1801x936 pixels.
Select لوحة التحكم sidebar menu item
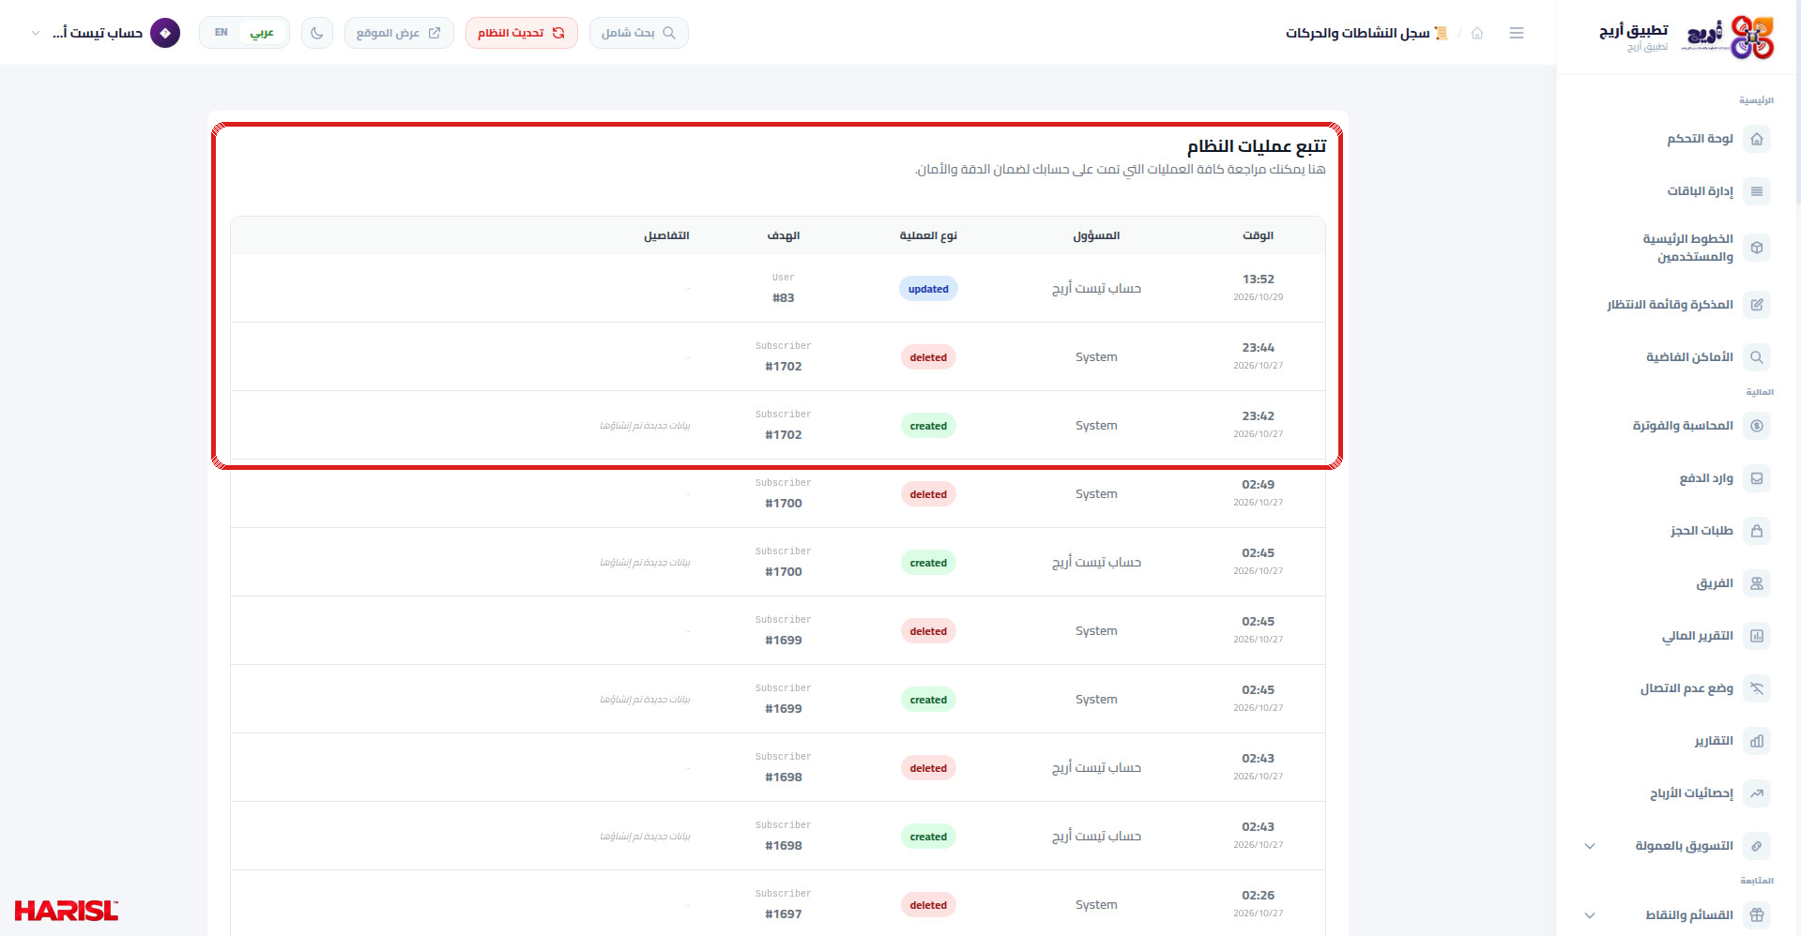[x=1677, y=139]
